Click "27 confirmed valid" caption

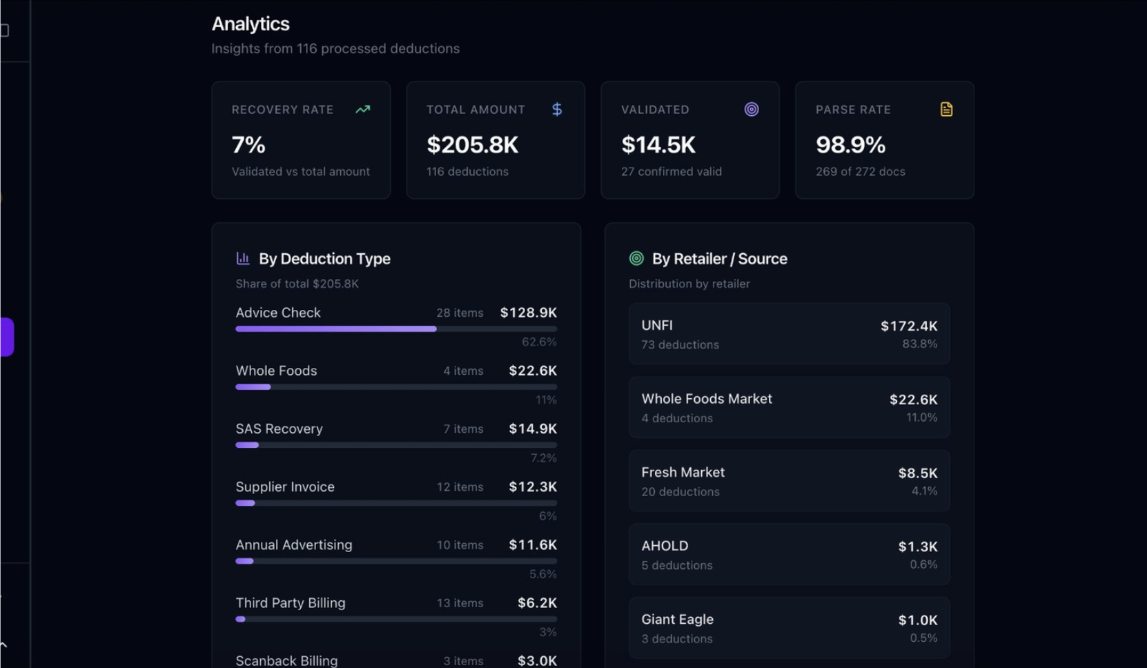click(671, 171)
